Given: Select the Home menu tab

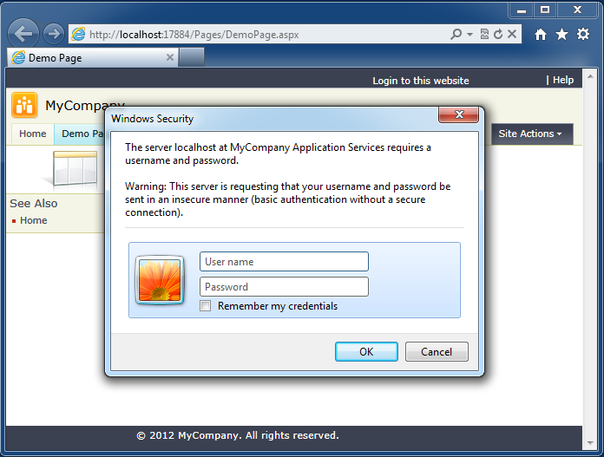Looking at the screenshot, I should 33,134.
